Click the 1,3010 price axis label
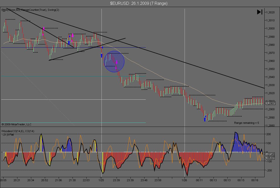 pos(270,20)
